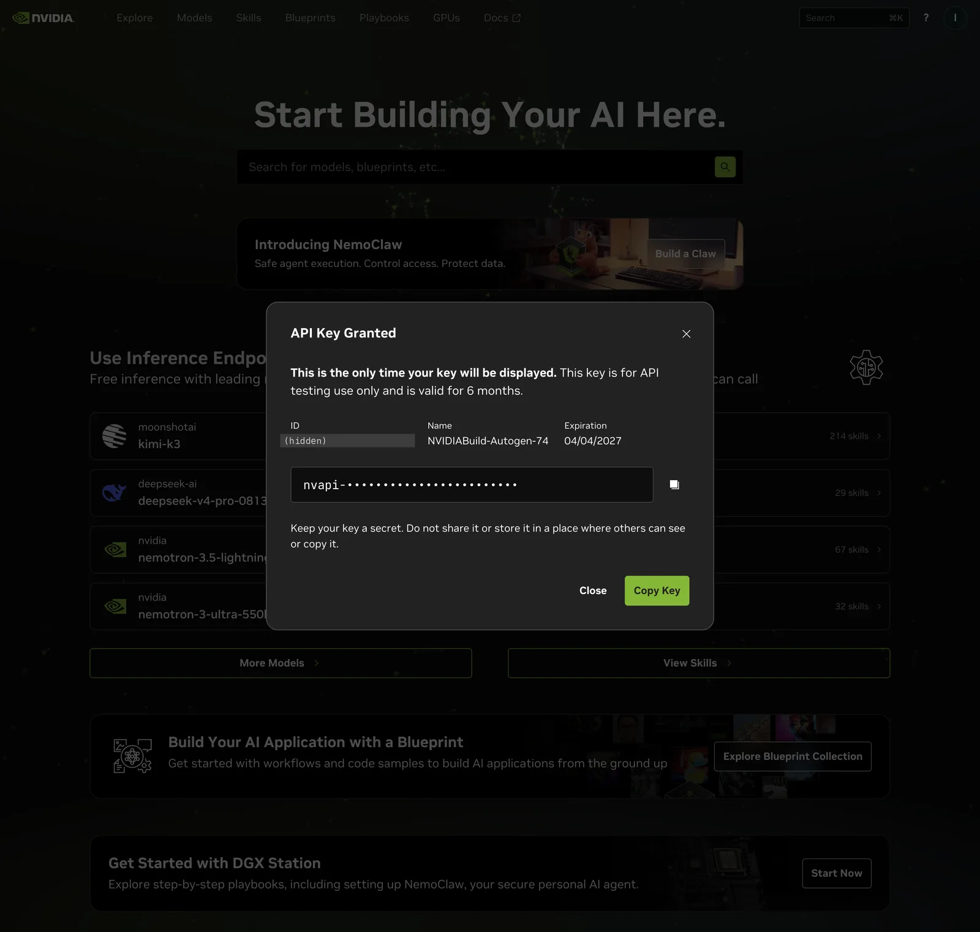Expand the 214 skills row chevron
Viewport: 980px width, 932px height.
point(879,436)
